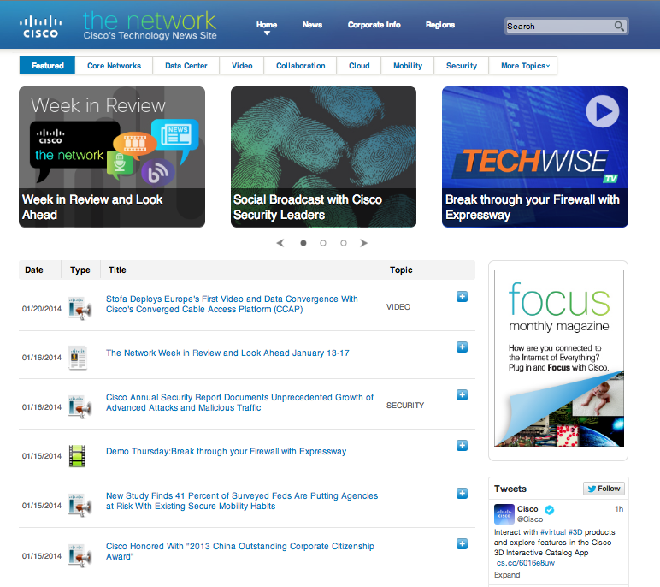Switch to Collaboration tab
Image resolution: width=660 pixels, height=587 pixels.
(x=301, y=66)
